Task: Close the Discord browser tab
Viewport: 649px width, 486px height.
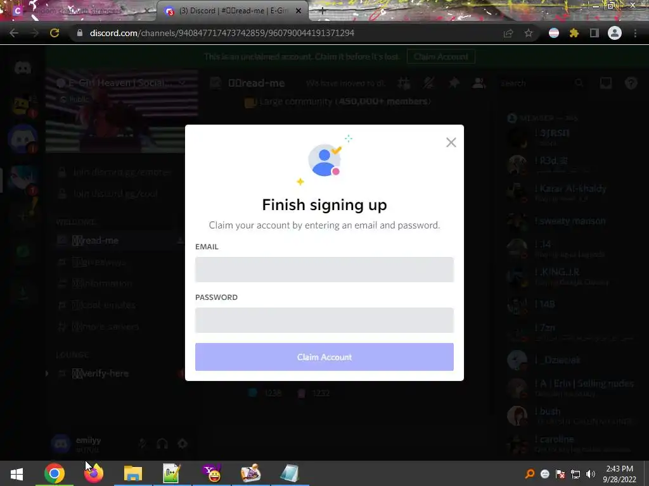Action: [x=299, y=11]
